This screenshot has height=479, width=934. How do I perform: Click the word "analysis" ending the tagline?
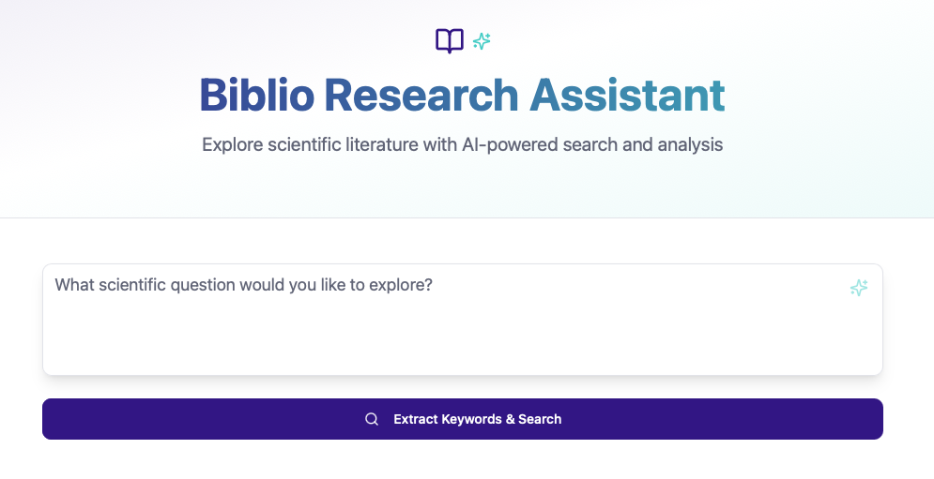688,145
